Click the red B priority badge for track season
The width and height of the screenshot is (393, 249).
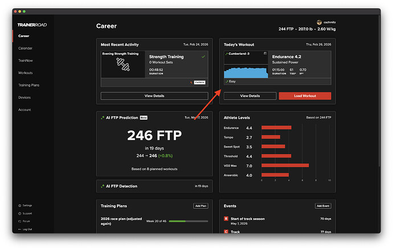(226, 219)
